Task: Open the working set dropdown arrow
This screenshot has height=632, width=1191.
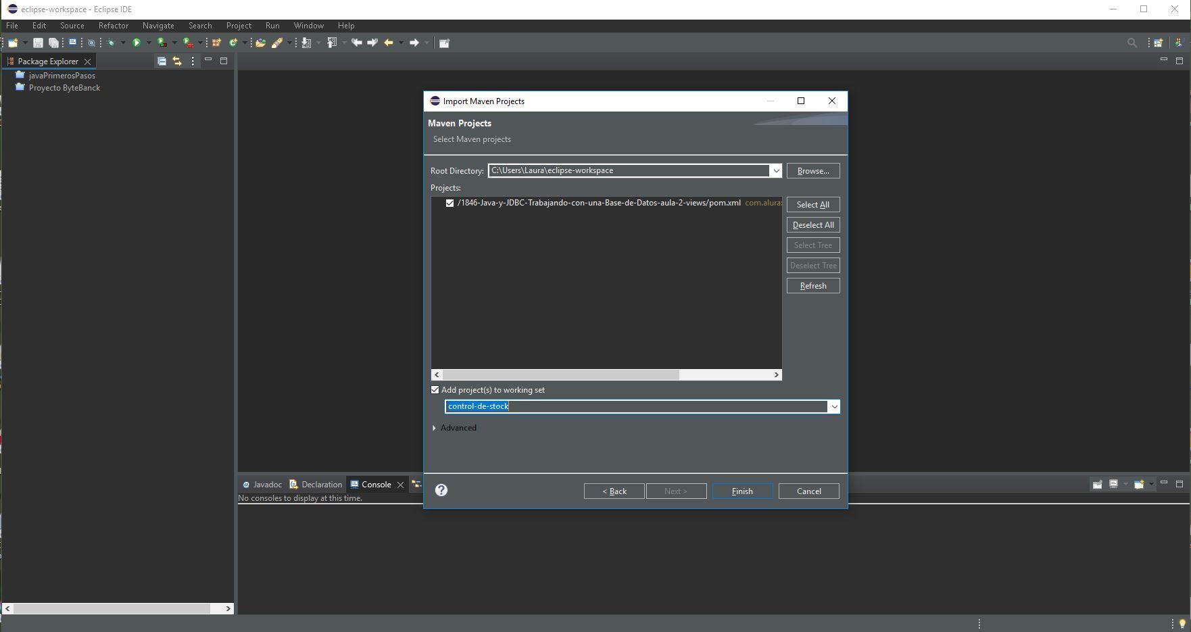Action: point(834,406)
